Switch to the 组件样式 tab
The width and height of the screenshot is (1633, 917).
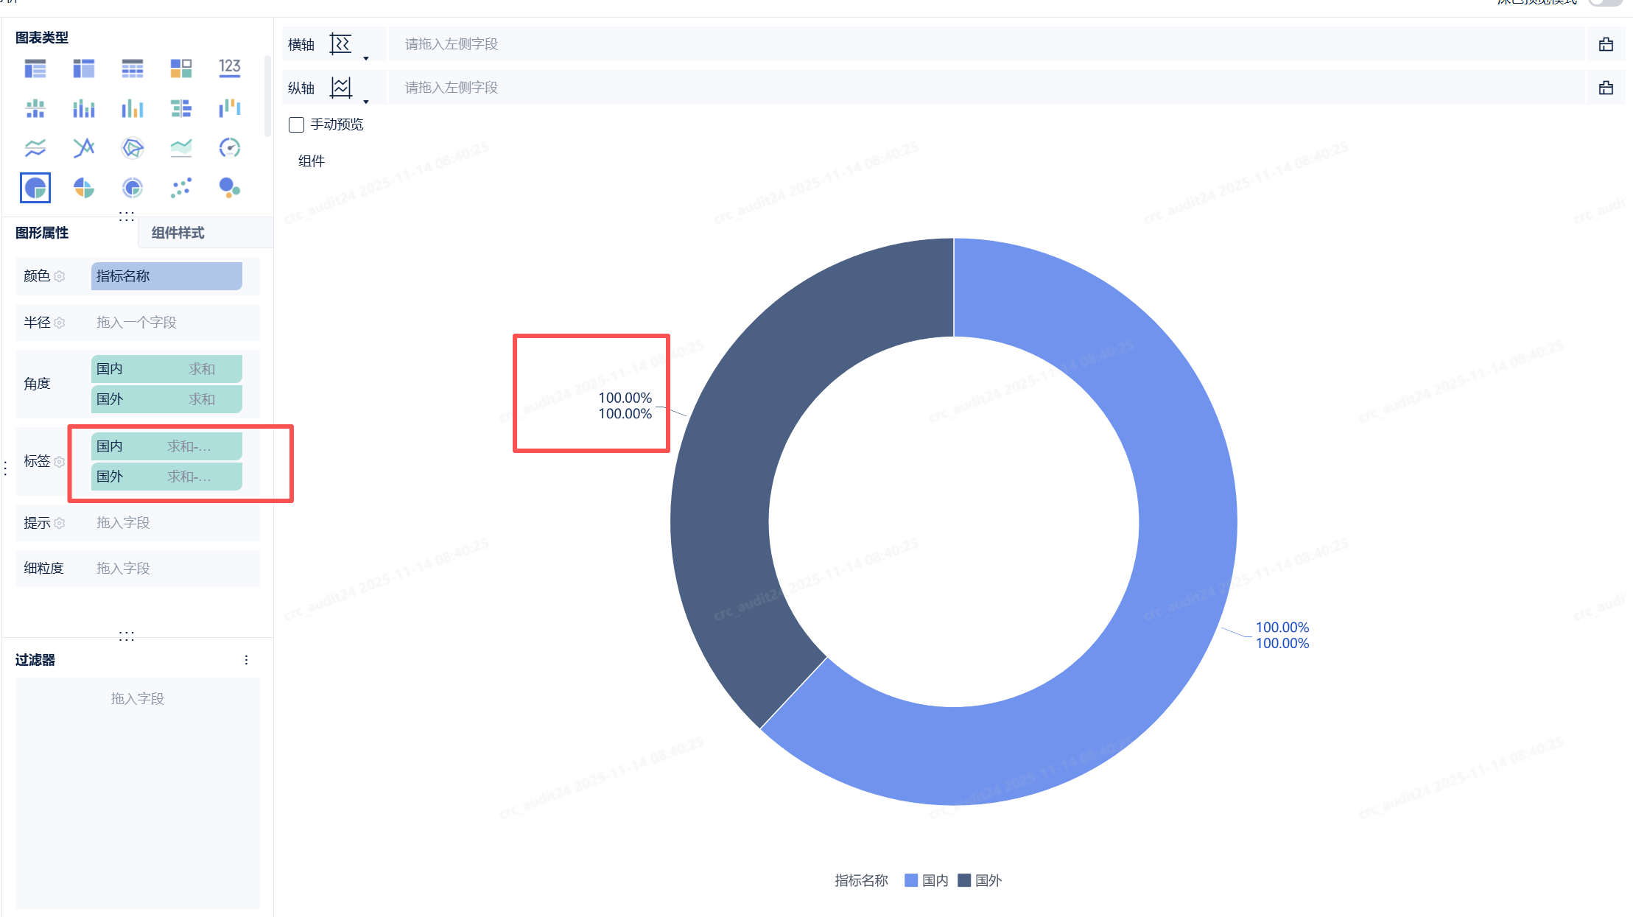coord(178,233)
